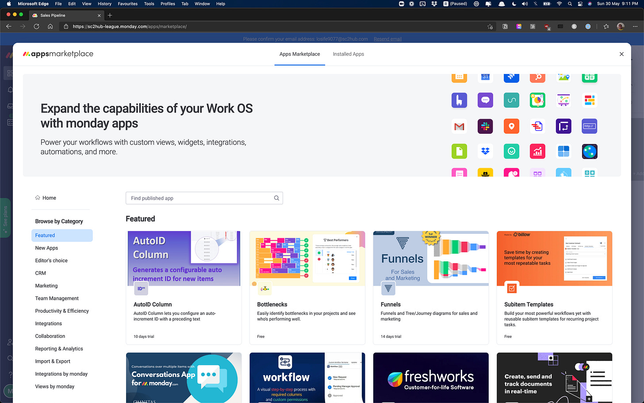The image size is (644, 403).
Task: Select Reporting & Analytics category
Action: (x=59, y=349)
